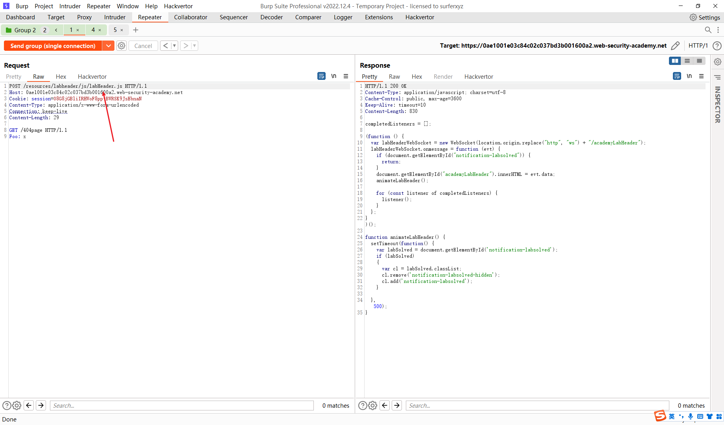Select Request Hex view tab
The height and width of the screenshot is (425, 724).
pyautogui.click(x=61, y=76)
